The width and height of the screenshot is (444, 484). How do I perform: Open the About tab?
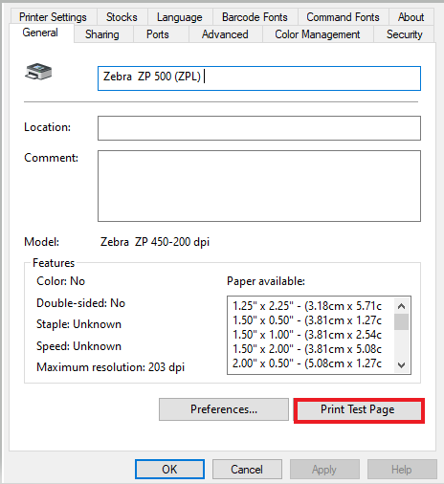click(411, 17)
